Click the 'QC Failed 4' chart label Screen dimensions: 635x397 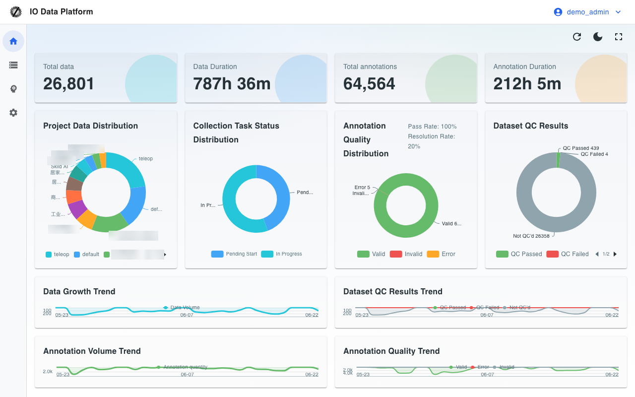tap(594, 154)
